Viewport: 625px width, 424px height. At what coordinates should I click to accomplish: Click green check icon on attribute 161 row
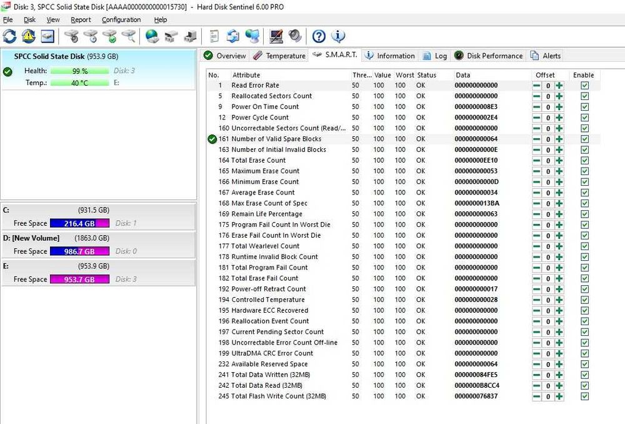coord(212,139)
